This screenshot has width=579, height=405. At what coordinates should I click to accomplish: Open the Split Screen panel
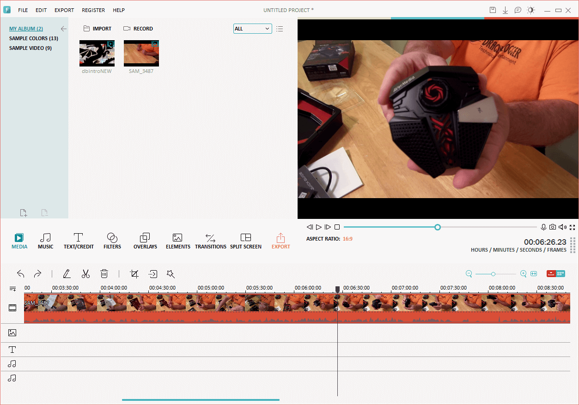point(246,241)
